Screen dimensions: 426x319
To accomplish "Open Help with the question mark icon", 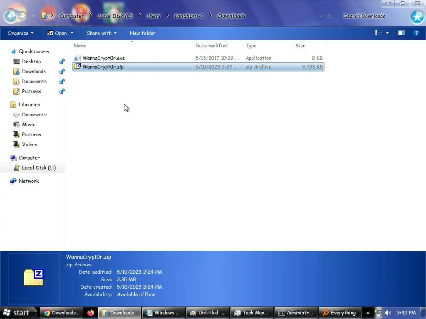I will [x=416, y=33].
